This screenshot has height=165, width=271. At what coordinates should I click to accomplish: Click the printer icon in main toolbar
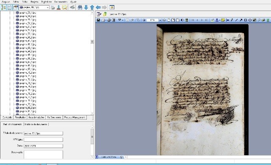53,8
